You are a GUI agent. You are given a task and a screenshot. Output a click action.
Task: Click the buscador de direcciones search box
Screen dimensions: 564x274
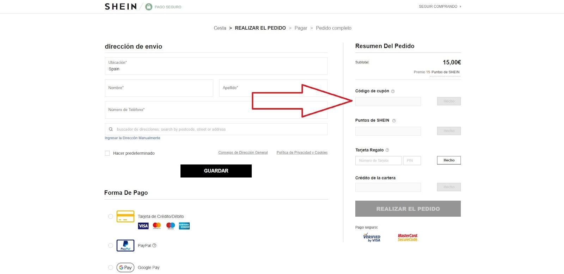(x=216, y=129)
